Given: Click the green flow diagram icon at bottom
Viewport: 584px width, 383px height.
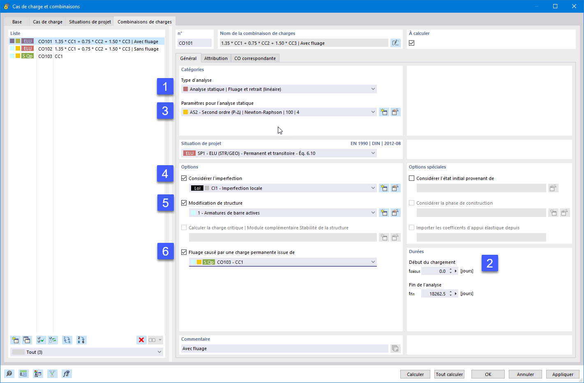Looking at the screenshot, I should tap(52, 374).
